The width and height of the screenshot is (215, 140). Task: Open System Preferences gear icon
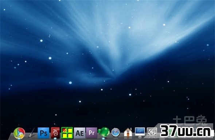click(152, 132)
